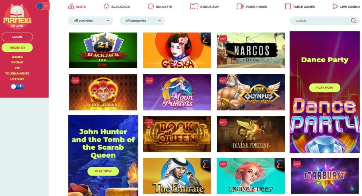This screenshot has width=362, height=196.
Task: Click the green Register button
Action: [17, 47]
